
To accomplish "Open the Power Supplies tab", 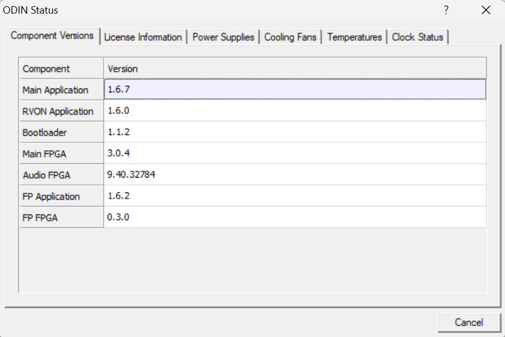I will [223, 37].
